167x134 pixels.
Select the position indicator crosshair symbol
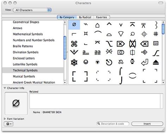pos(144,34)
